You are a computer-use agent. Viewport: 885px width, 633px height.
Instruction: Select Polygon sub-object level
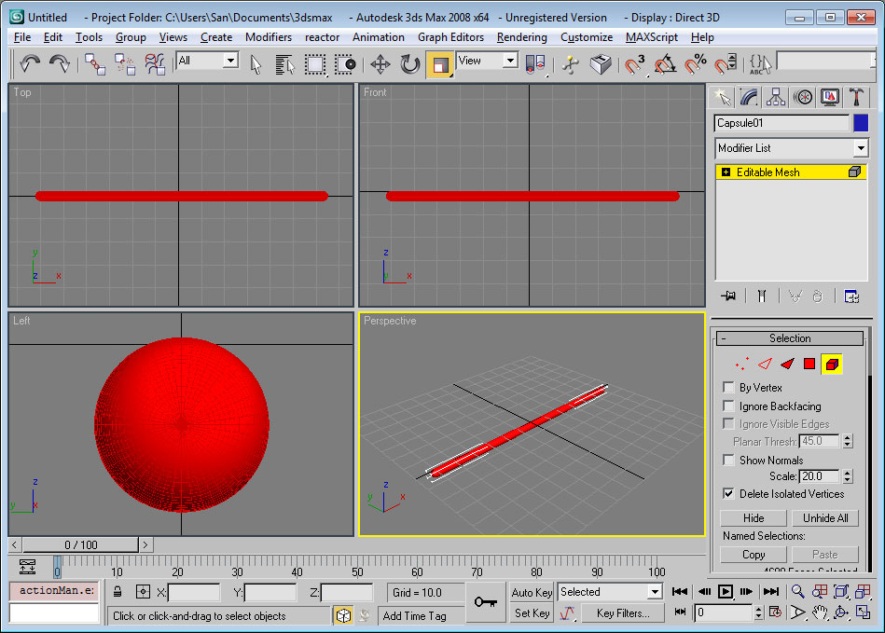tap(809, 364)
